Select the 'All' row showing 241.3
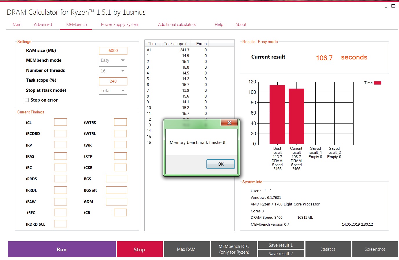Viewport: 399px width, 260px height. point(177,50)
